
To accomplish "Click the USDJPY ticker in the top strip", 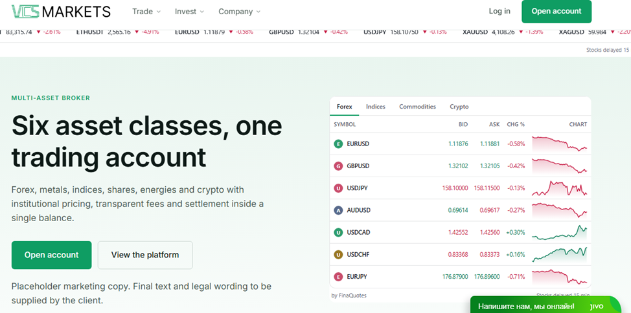I will pyautogui.click(x=405, y=32).
